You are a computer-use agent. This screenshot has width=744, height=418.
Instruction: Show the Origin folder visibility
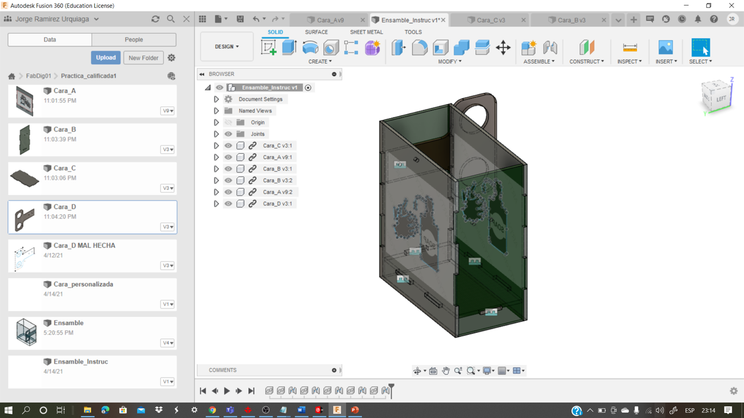[228, 123]
